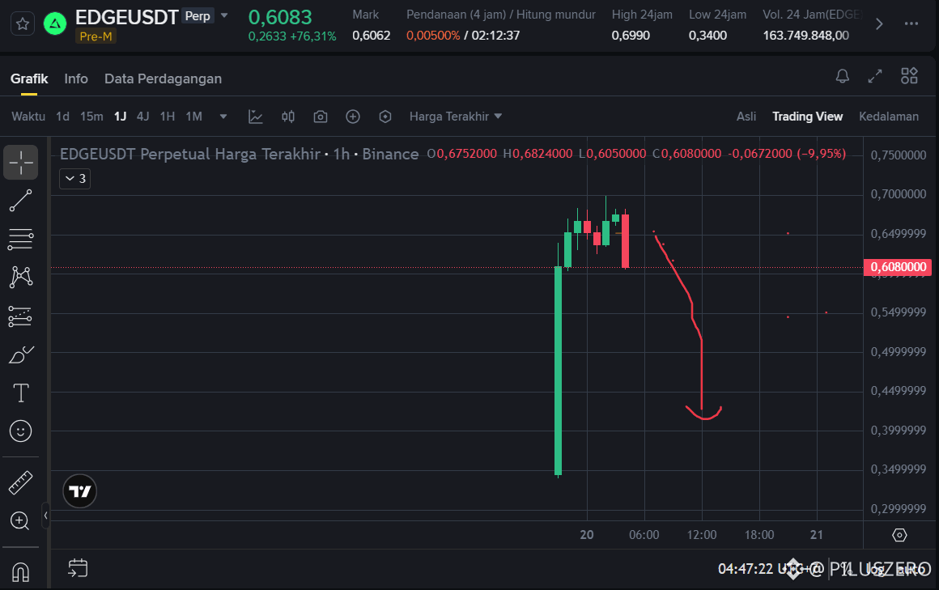Open the Harga Terakhir price type dropdown
Screen dimensions: 939x590
click(456, 117)
